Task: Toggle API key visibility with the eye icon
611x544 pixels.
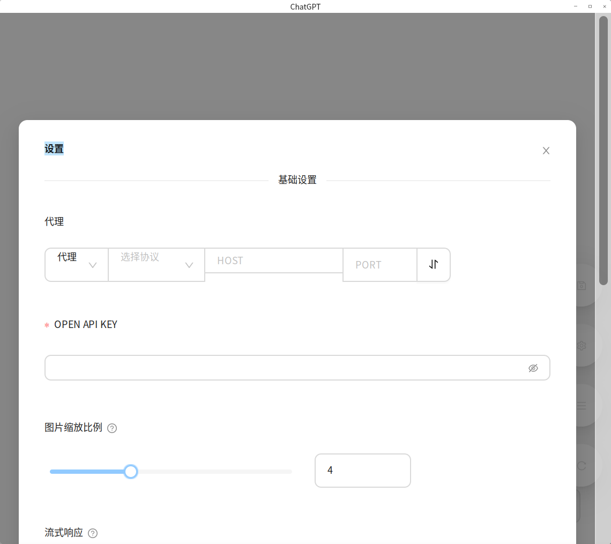Action: click(x=533, y=368)
